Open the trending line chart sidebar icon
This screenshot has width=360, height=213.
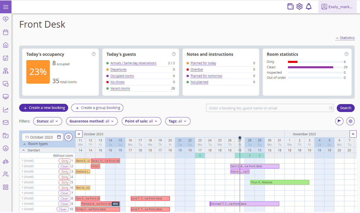6,110
